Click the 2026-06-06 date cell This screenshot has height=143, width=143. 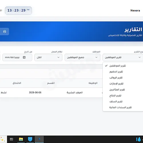[x=35, y=92]
